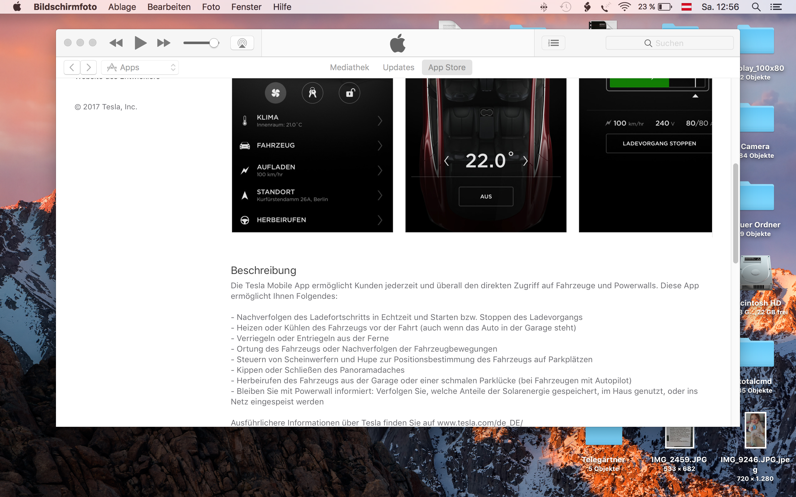Open the Ablage menu
Viewport: 796px width, 497px height.
point(122,7)
